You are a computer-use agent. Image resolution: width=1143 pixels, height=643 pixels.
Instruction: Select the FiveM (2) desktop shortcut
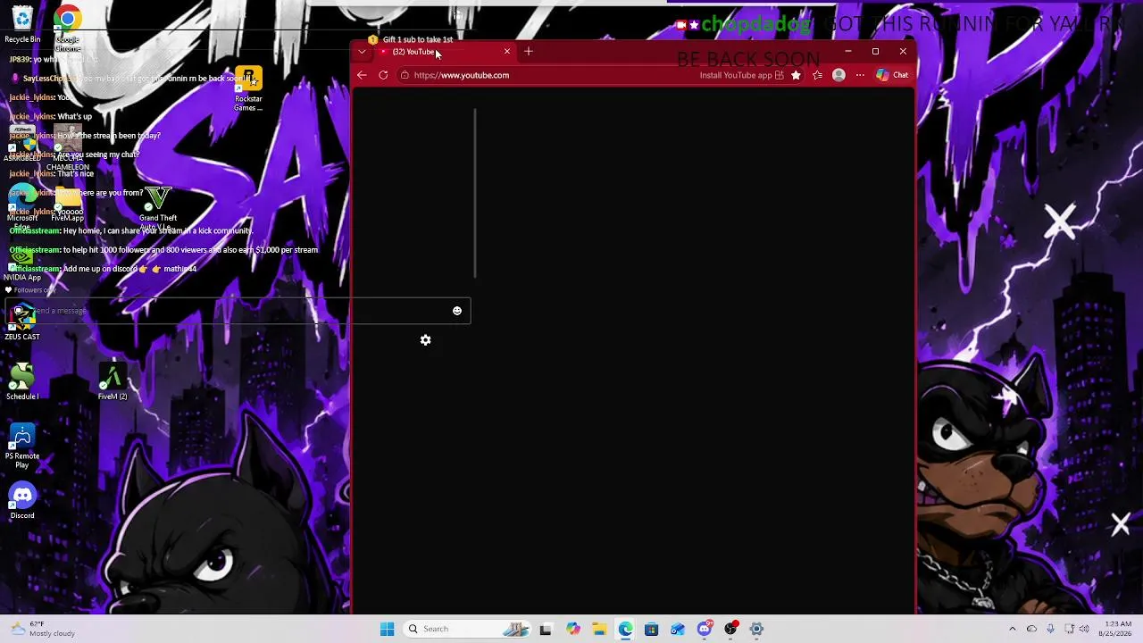click(113, 381)
